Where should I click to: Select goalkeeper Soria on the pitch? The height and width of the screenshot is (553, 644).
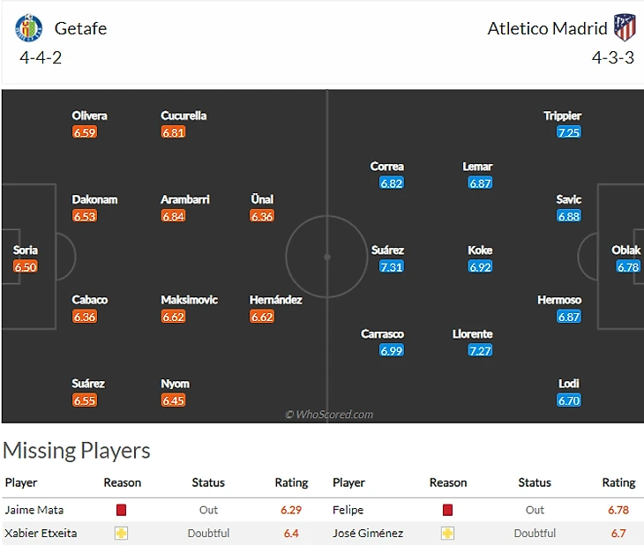coord(26,250)
